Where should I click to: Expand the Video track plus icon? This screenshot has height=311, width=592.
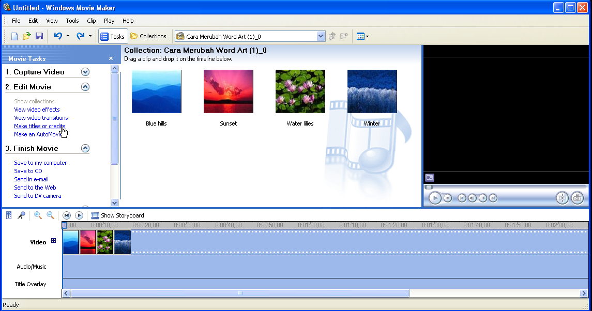click(x=54, y=241)
